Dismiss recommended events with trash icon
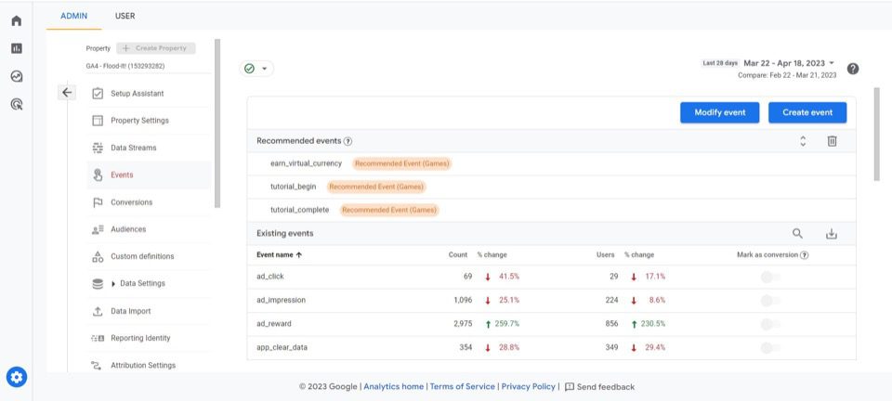Image resolution: width=892 pixels, height=401 pixels. pyautogui.click(x=832, y=141)
